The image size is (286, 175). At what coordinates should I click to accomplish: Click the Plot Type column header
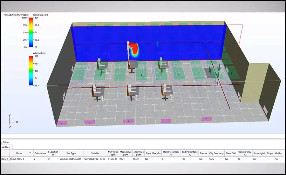71,153
